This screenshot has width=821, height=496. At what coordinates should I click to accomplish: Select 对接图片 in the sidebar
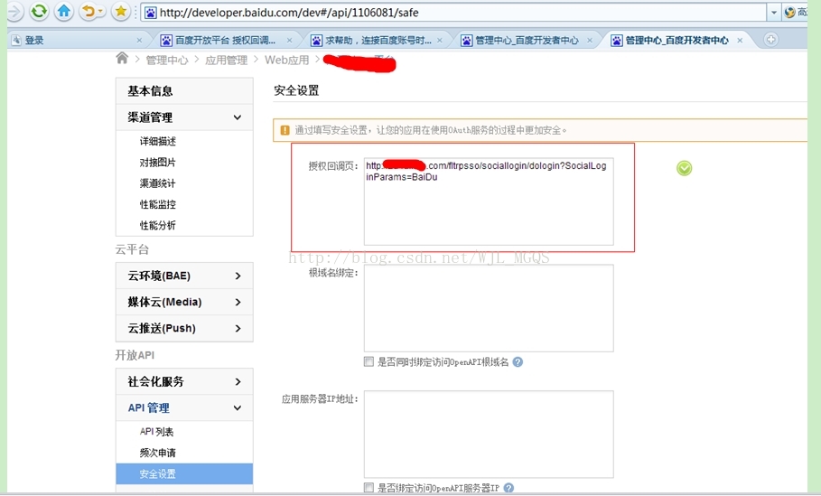[x=157, y=163]
